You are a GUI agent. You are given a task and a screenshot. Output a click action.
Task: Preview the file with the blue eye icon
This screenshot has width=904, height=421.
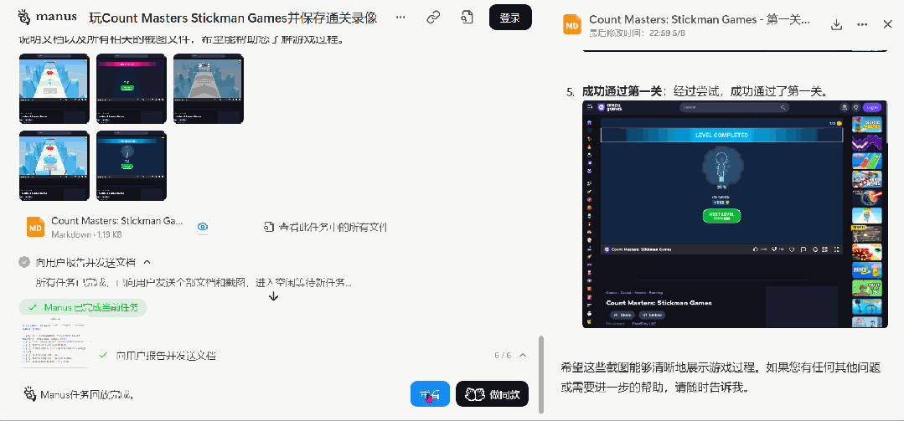click(x=203, y=227)
